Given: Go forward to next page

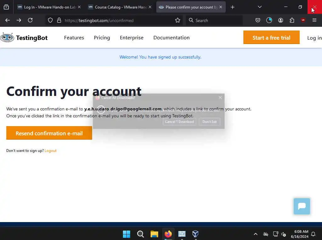Looking at the screenshot, I should tap(19, 20).
